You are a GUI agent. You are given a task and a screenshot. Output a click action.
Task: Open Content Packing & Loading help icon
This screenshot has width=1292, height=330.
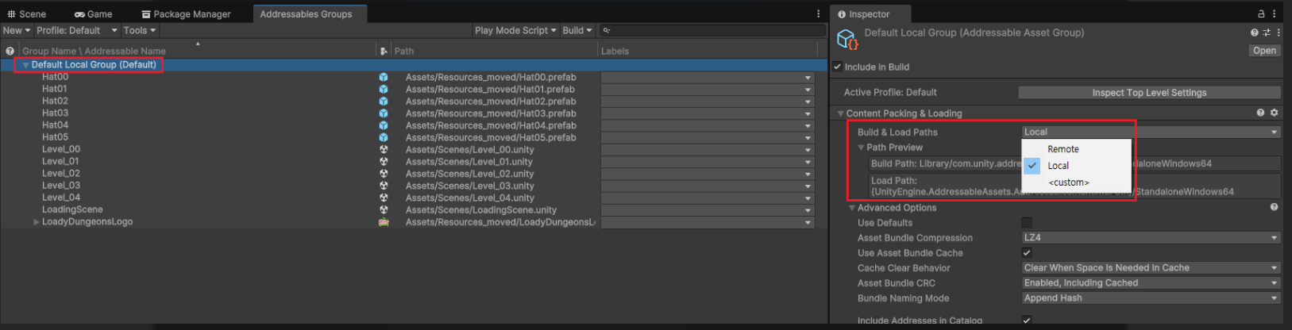1260,113
